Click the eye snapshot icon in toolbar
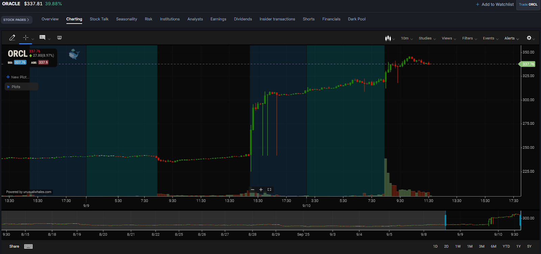The image size is (541, 254). click(60, 38)
